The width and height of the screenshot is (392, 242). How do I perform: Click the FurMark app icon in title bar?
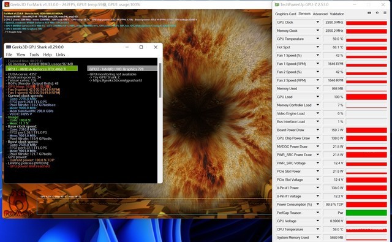click(x=7, y=4)
